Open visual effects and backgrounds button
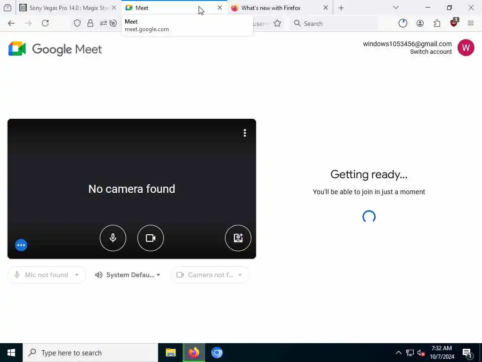Screen dimensions: 482x362 pos(238,238)
